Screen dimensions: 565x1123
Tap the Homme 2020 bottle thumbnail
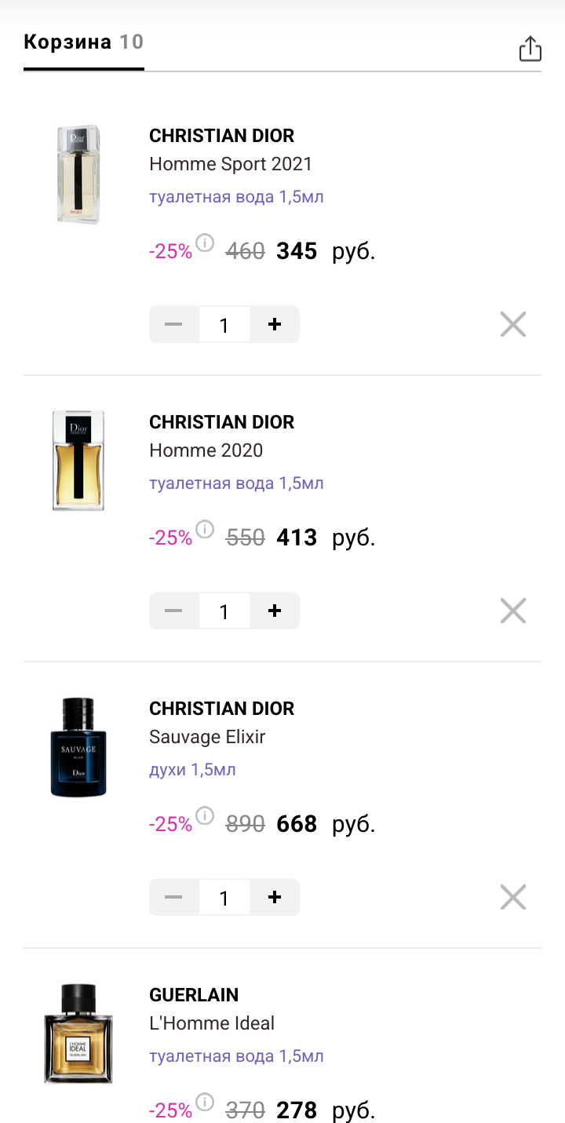click(x=78, y=461)
